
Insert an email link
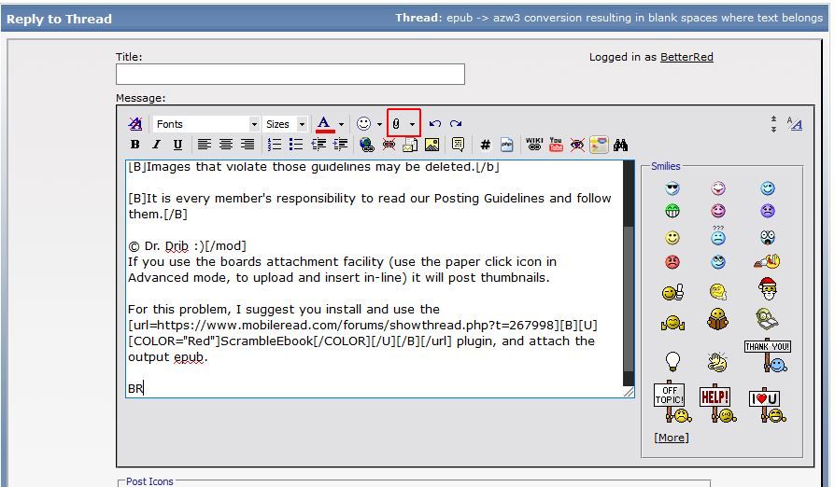[410, 145]
